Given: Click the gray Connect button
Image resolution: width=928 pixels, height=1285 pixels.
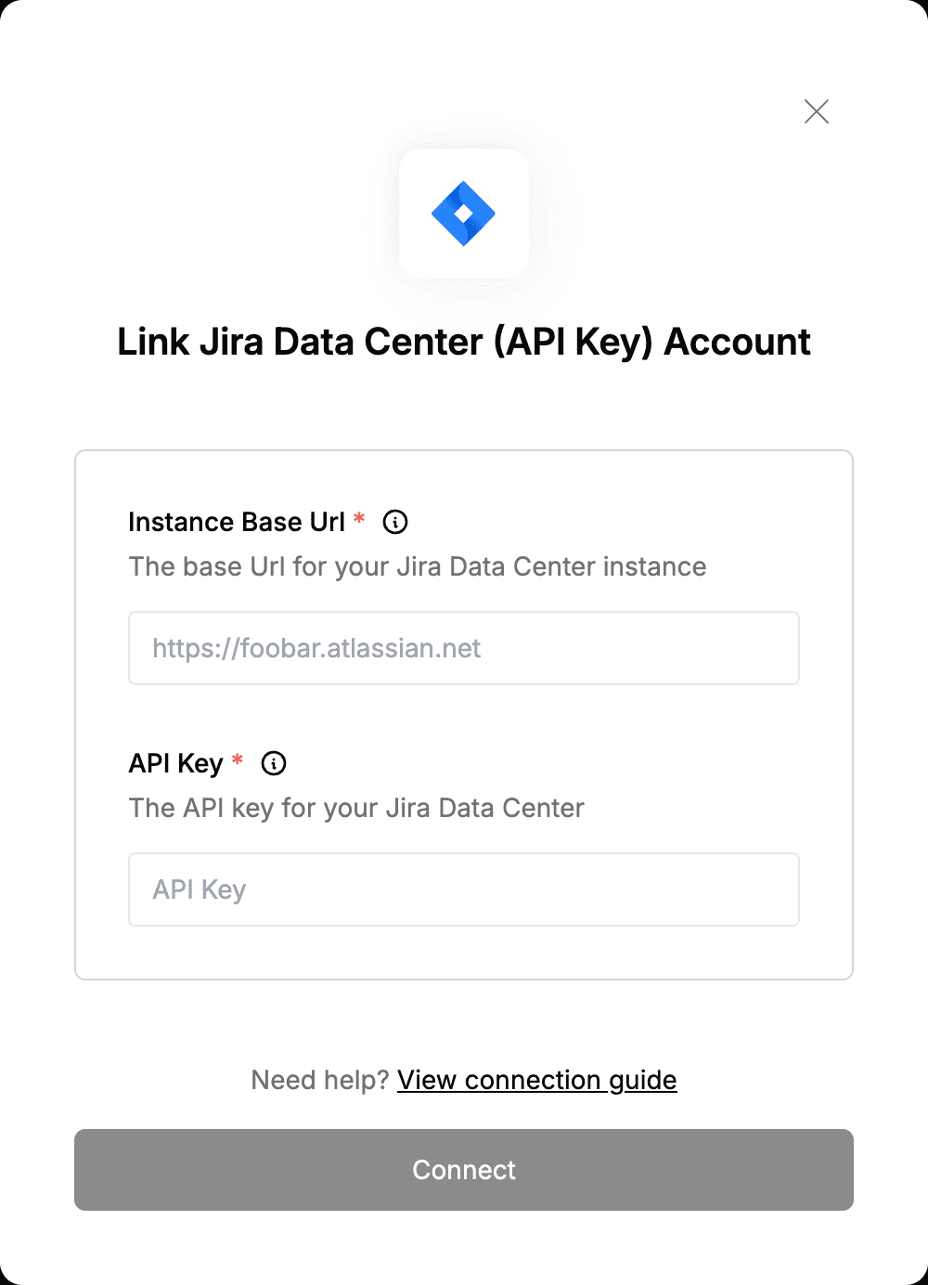Looking at the screenshot, I should pos(464,1170).
